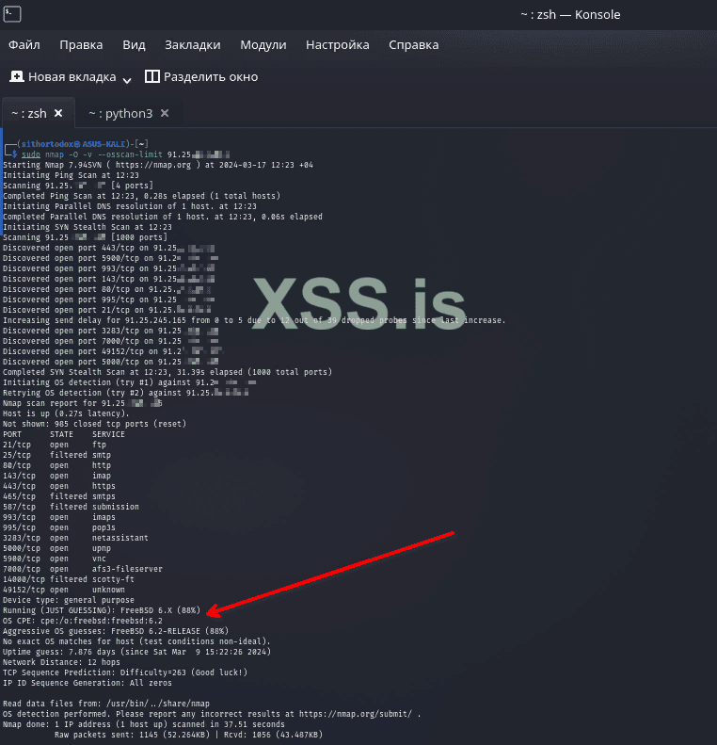Switch to the '~ : python3' tab
This screenshot has height=745, width=717.
(x=120, y=114)
